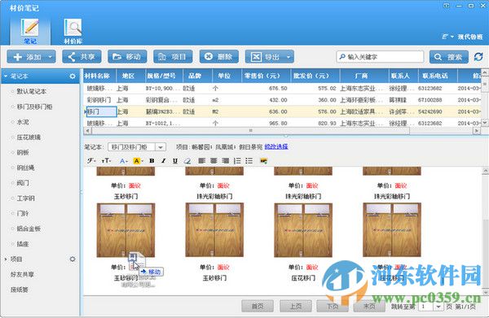Open the font size dropdown icon

pos(106,161)
